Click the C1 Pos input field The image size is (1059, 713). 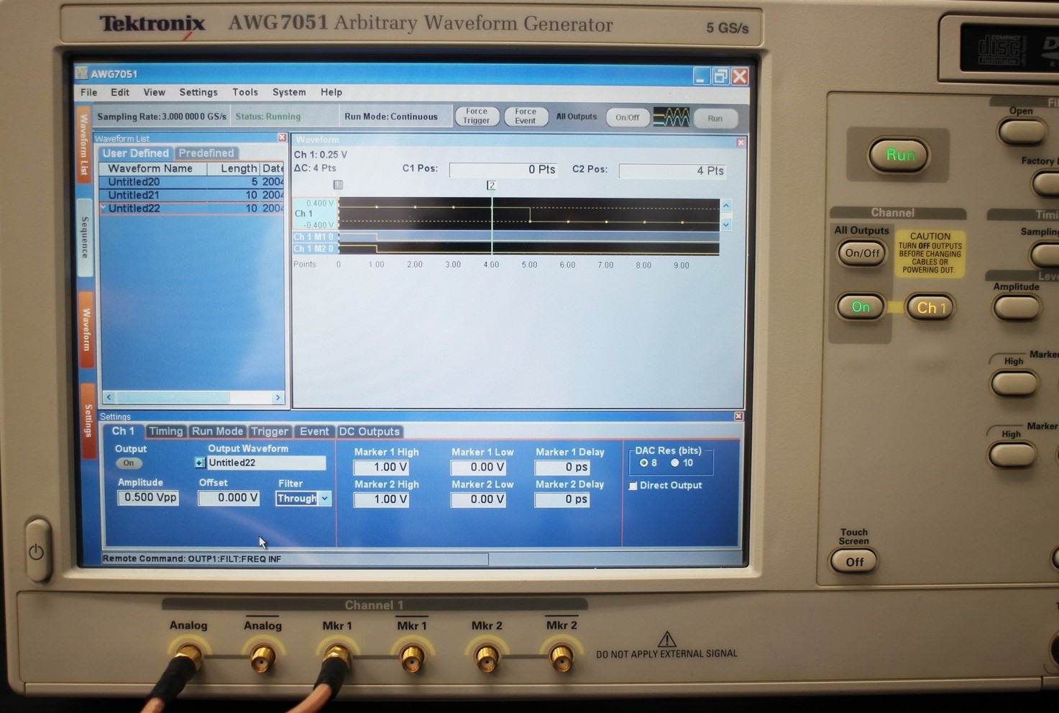point(503,170)
